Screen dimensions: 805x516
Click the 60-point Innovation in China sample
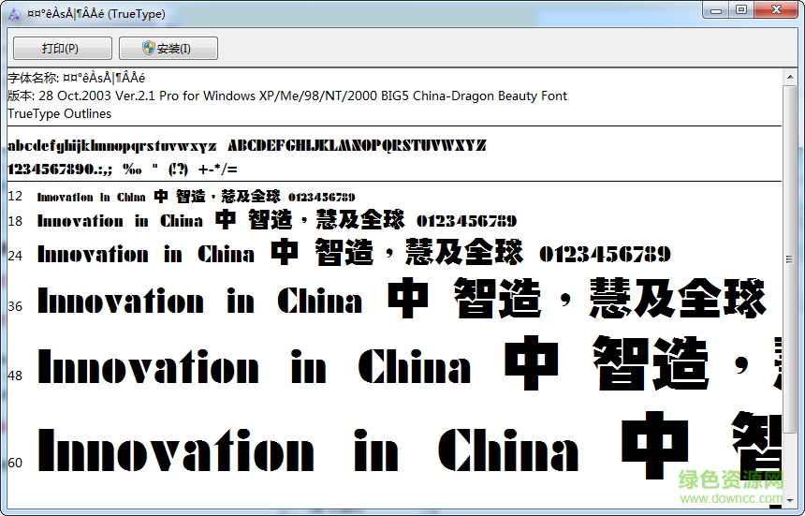click(x=309, y=450)
